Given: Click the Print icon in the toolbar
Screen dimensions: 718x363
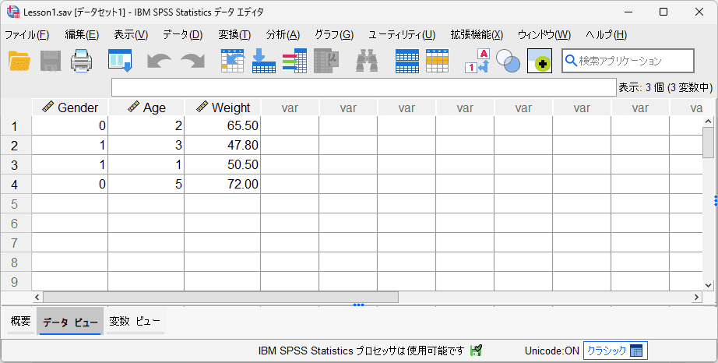Looking at the screenshot, I should pyautogui.click(x=82, y=61).
